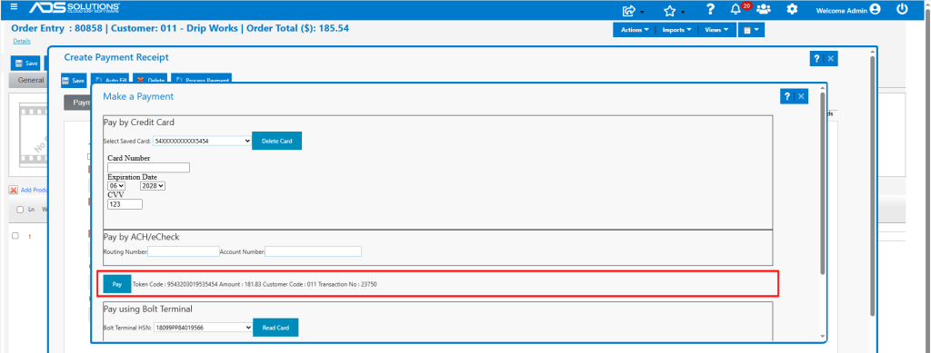
Task: Open the Views dropdown menu
Action: 716,30
